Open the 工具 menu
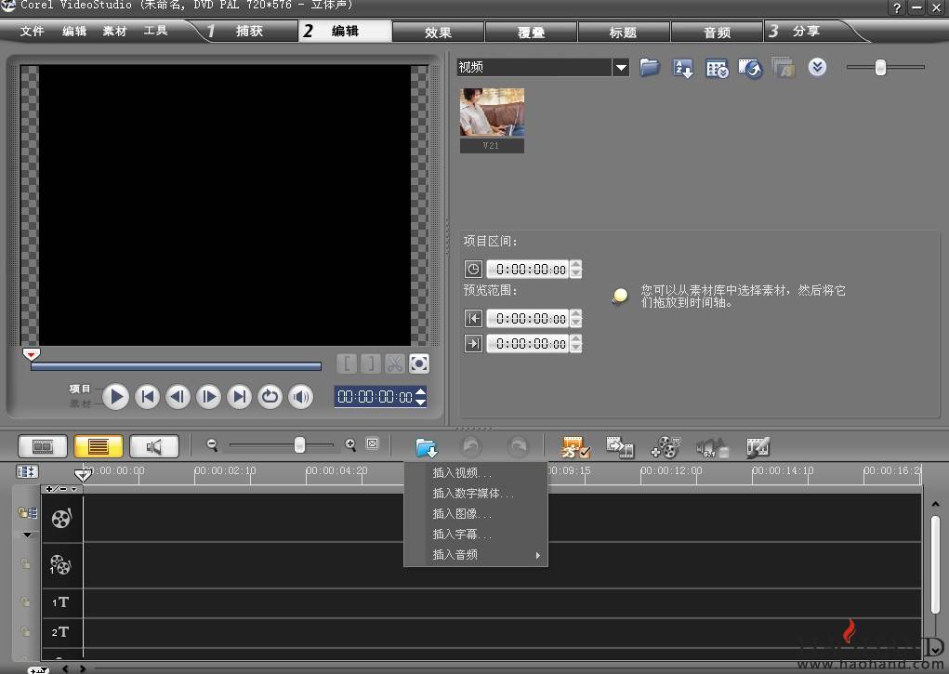Image resolution: width=949 pixels, height=674 pixels. [155, 31]
